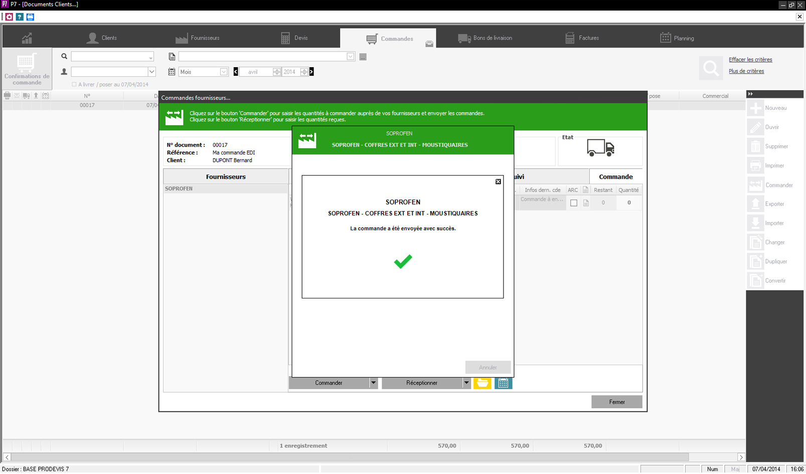Image resolution: width=806 pixels, height=474 pixels.
Task: Click horizontal scrollbar left arrow
Action: (x=7, y=457)
